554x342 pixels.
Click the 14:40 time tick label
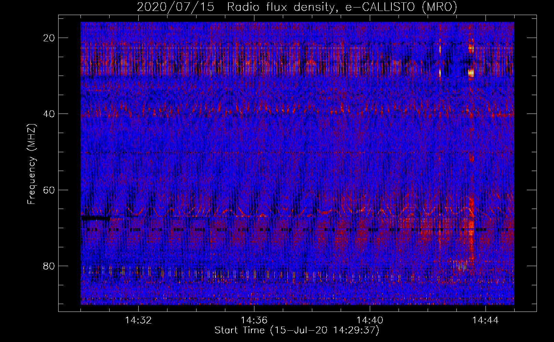370,320
